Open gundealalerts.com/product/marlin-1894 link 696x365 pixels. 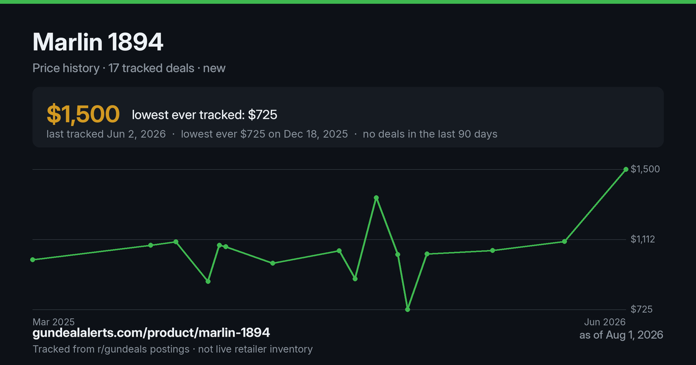(151, 333)
